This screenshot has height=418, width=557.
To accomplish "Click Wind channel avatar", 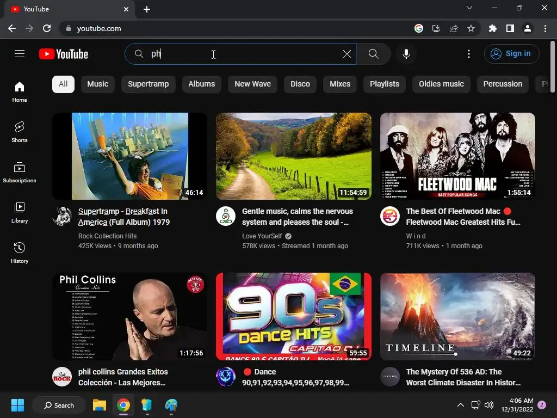I will click(x=390, y=216).
